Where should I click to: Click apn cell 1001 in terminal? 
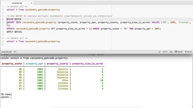[40, 78]
